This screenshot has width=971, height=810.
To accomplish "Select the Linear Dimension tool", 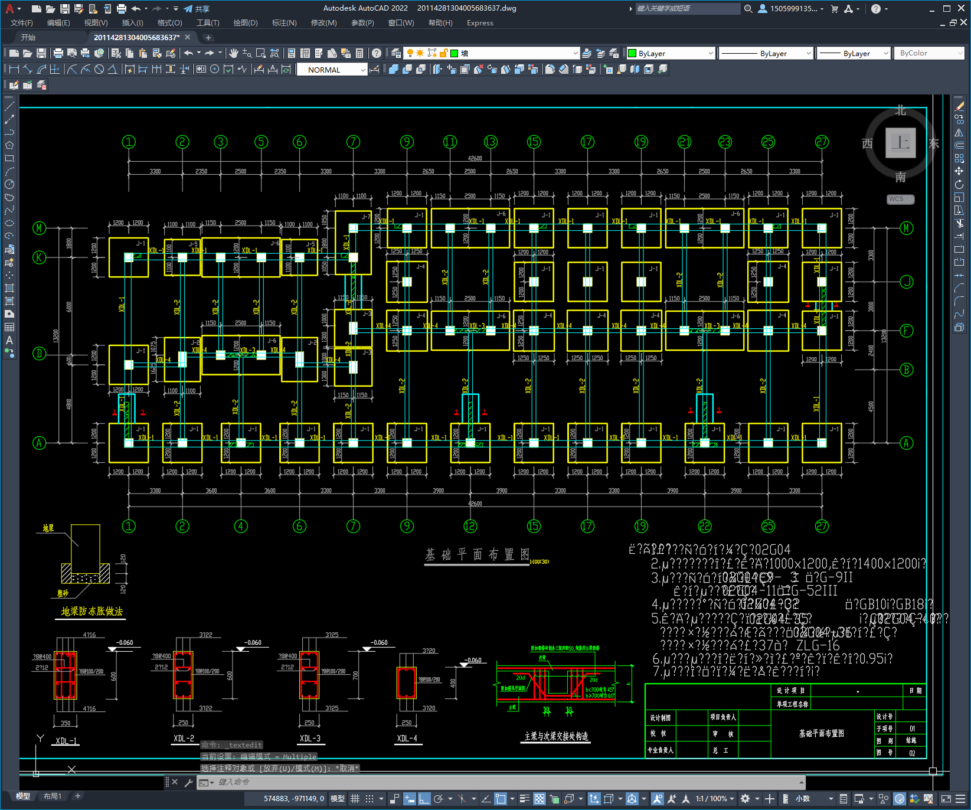I will pyautogui.click(x=14, y=70).
